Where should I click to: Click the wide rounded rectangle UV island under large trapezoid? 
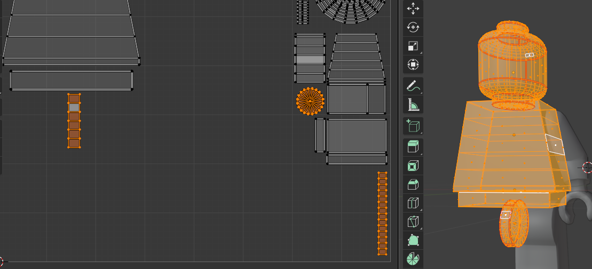click(72, 80)
